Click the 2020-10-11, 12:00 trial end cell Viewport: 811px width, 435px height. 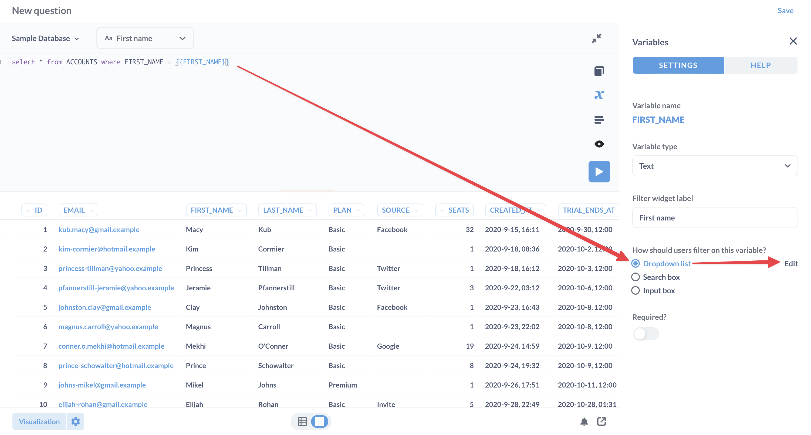click(x=587, y=385)
